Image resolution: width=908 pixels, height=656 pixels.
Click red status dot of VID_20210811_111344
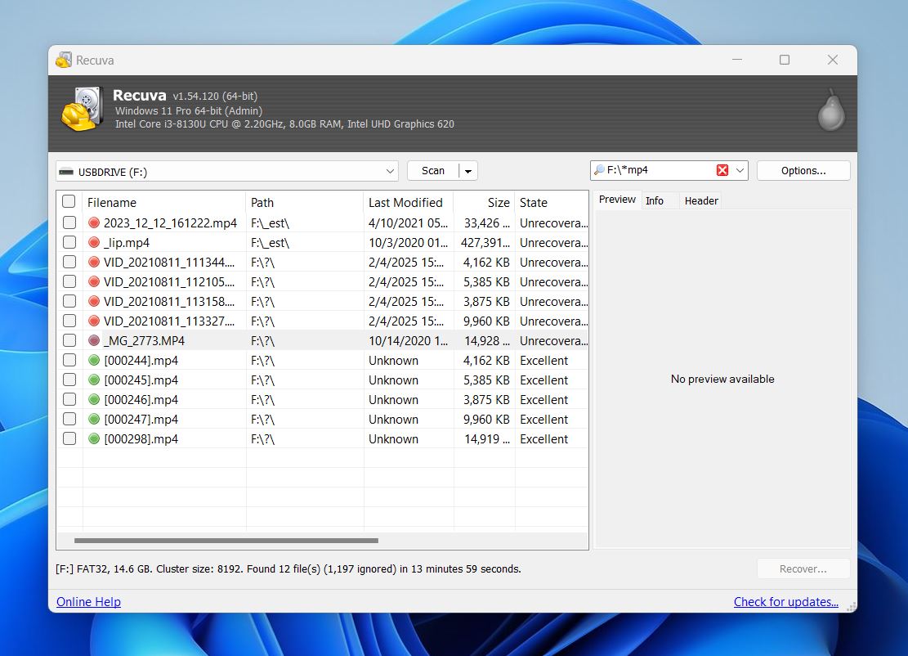[x=94, y=263]
